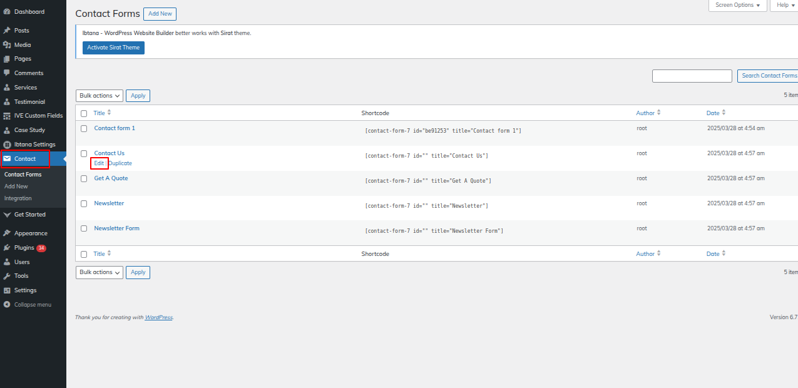Expand the Screen Options panel

coord(737,5)
